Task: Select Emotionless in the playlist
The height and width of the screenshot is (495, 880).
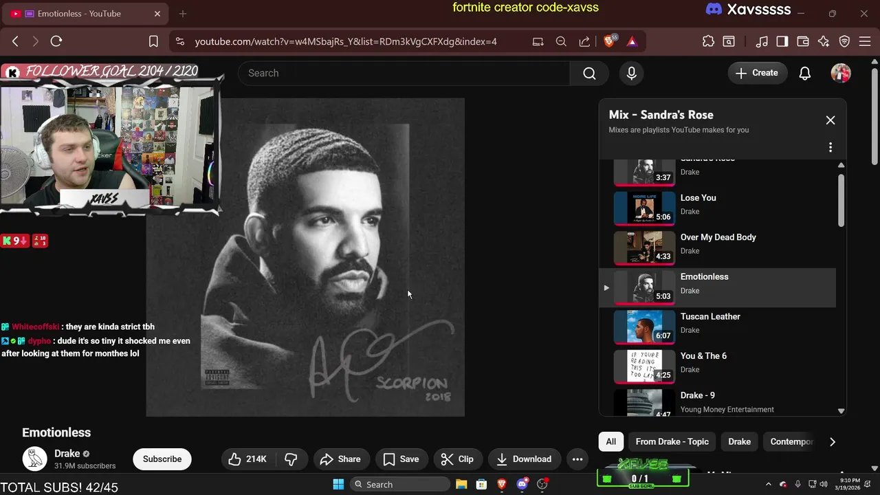Action: click(x=718, y=287)
